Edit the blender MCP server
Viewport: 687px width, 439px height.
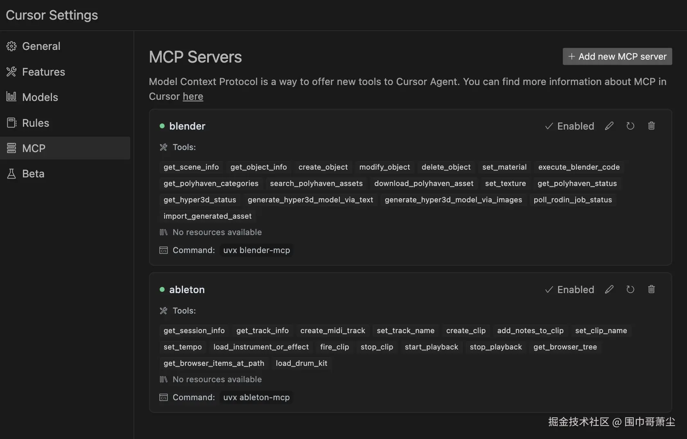(x=609, y=126)
